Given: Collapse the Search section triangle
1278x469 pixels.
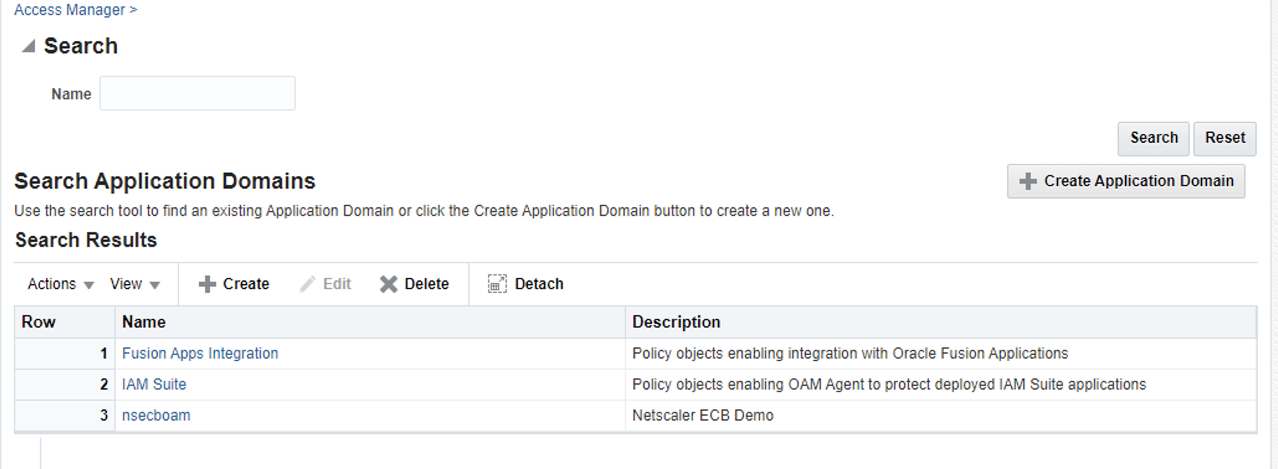Looking at the screenshot, I should click(28, 47).
